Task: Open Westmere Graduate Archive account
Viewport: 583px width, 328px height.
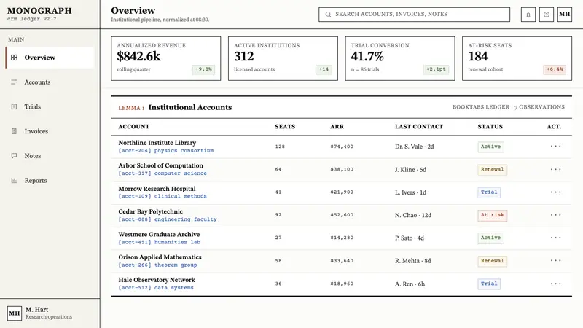Action: coord(159,234)
